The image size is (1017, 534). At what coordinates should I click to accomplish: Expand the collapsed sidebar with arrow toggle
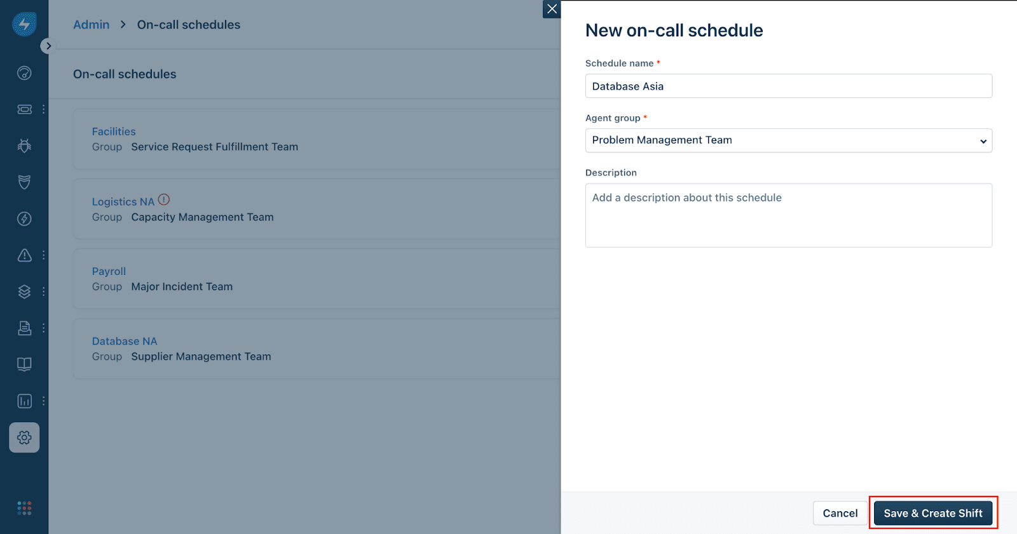(48, 46)
